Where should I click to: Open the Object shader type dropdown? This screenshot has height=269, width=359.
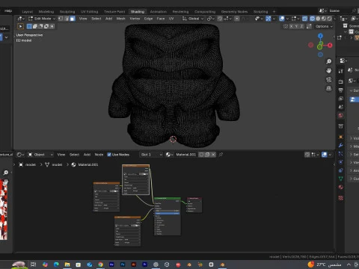(40, 155)
